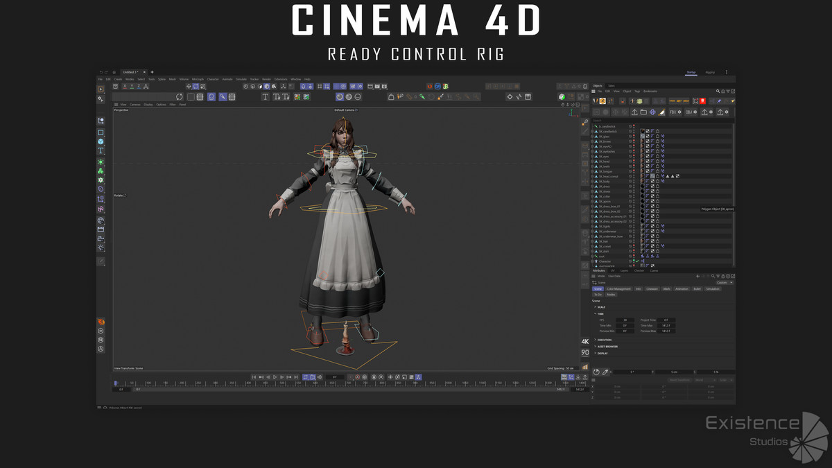Open the Render View icon in the top toolbar
The height and width of the screenshot is (468, 832).
click(370, 87)
